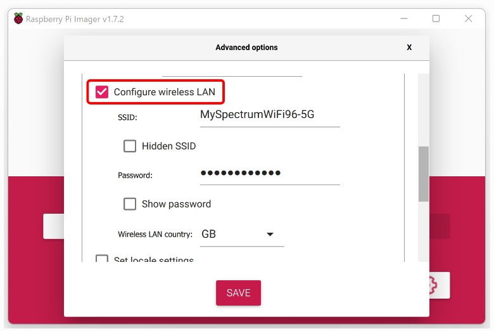Click the SSID field containing MySpectrumWiFi96-5G
The height and width of the screenshot is (331, 494).
click(x=270, y=115)
